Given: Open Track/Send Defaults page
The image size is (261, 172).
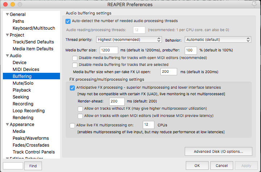Looking at the screenshot, I should click(x=33, y=42).
